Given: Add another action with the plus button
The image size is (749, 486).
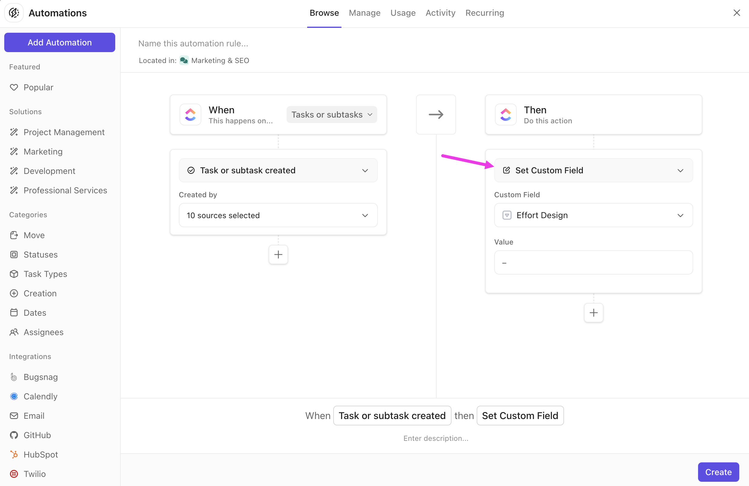Looking at the screenshot, I should click(593, 312).
